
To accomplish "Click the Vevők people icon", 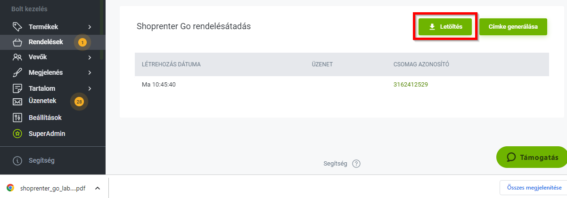I will coord(17,57).
